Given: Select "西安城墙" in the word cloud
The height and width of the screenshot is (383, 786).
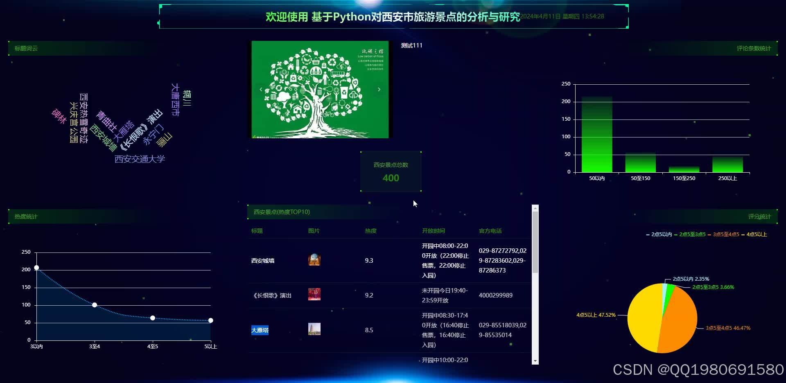Looking at the screenshot, I should point(102,137).
